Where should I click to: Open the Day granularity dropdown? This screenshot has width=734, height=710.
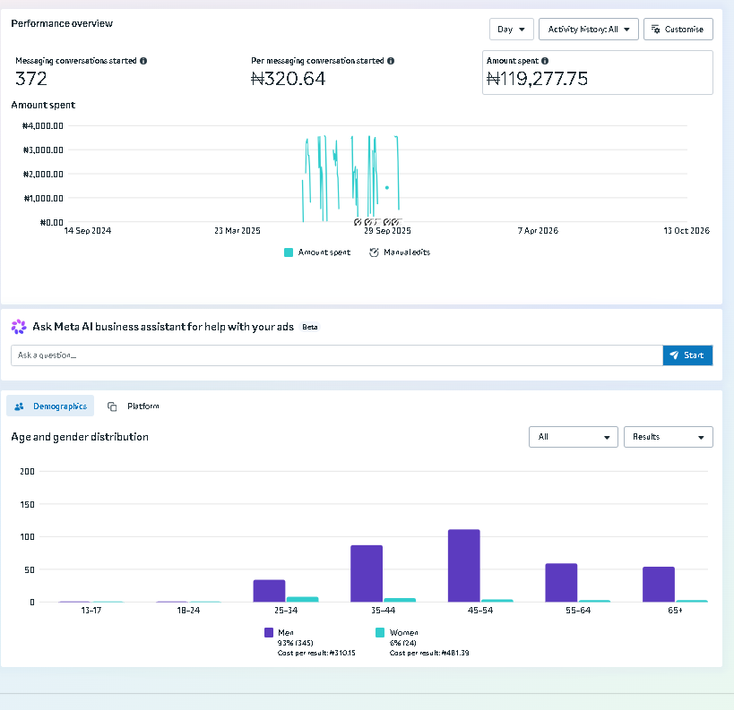[511, 29]
